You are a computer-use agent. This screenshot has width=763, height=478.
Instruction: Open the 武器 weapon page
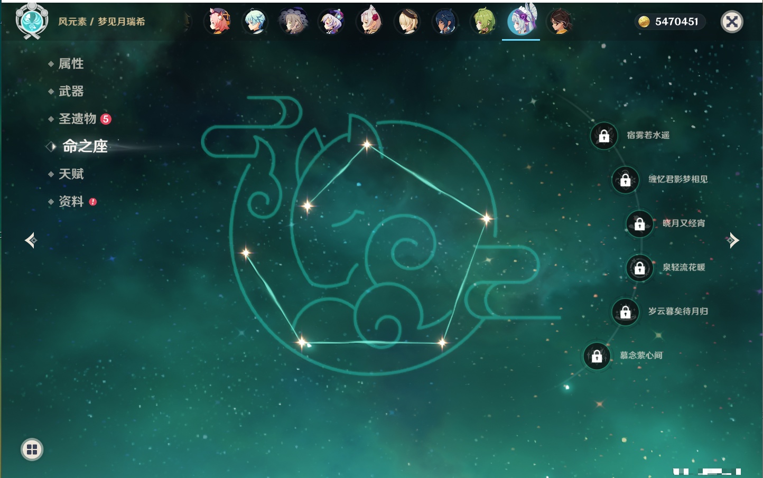71,91
